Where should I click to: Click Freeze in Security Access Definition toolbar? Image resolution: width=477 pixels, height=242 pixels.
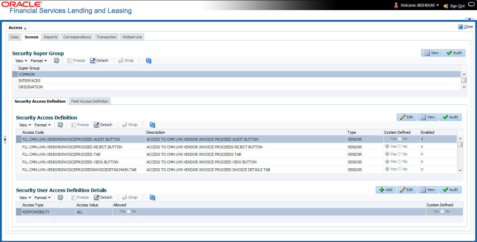(x=80, y=125)
